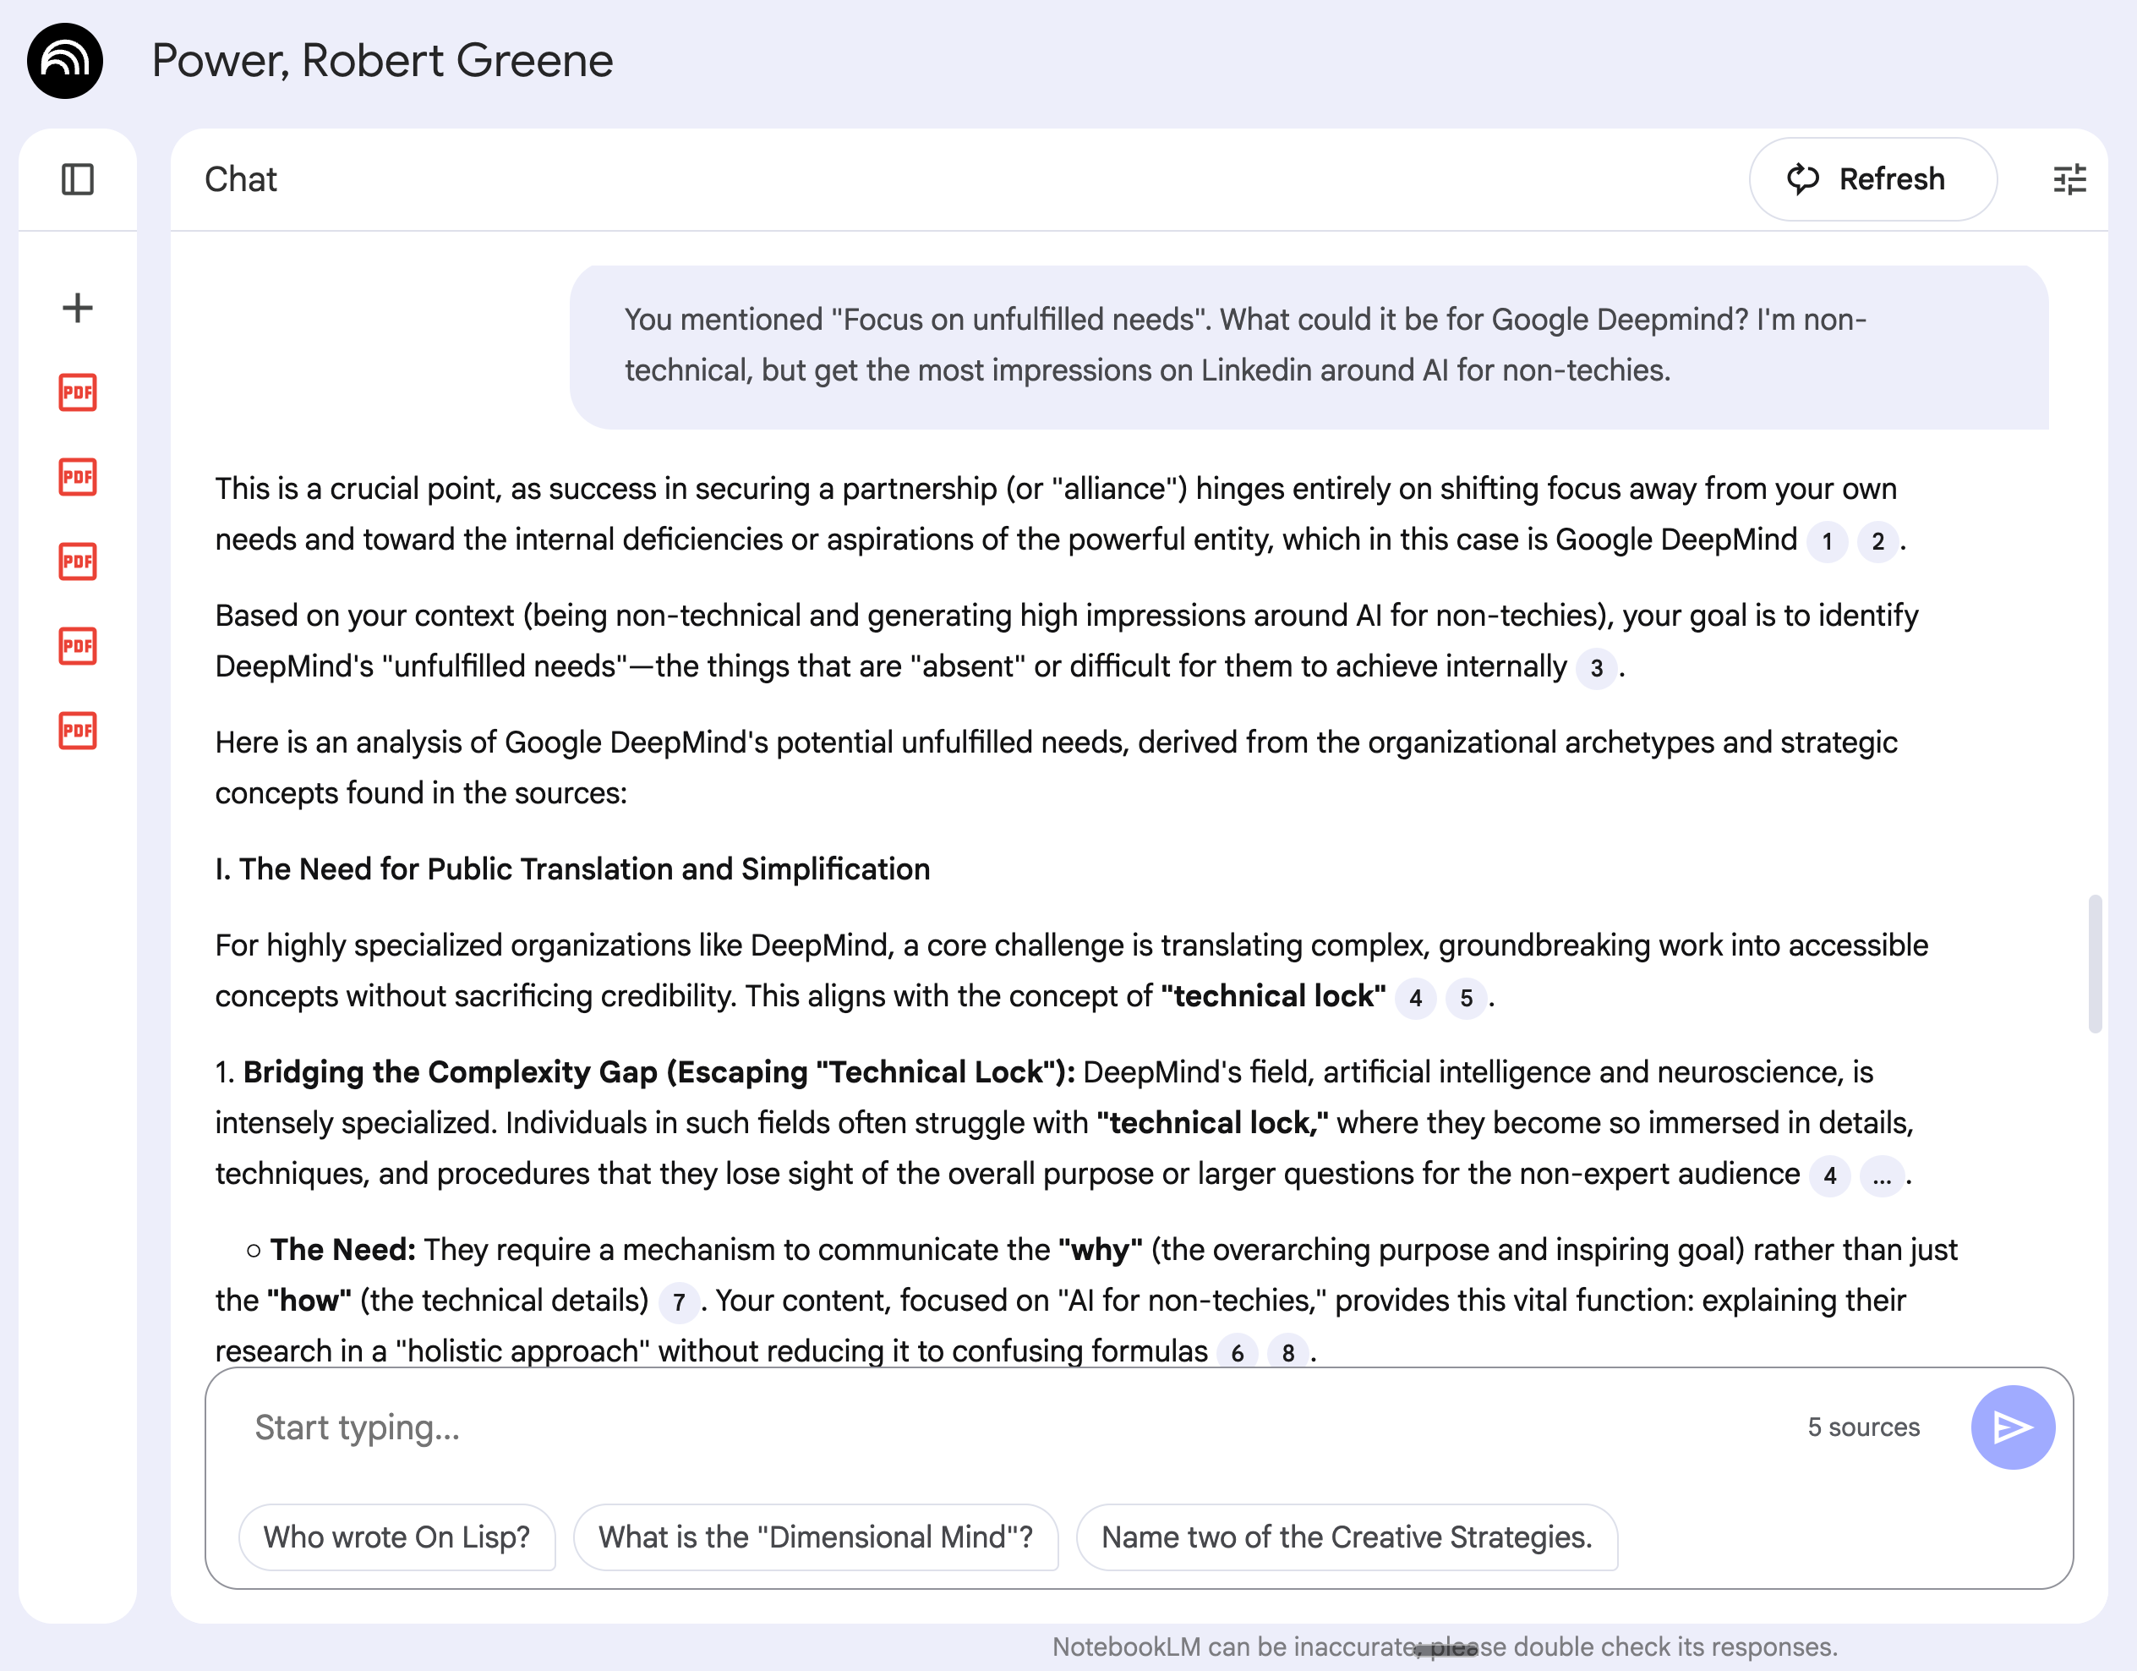Open chat configuration sliders icon

pos(2069,179)
